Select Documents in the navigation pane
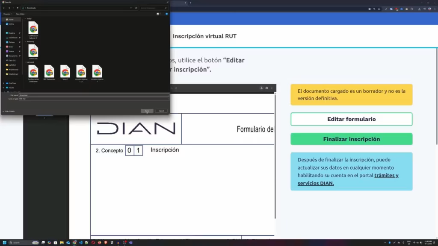438x246 pixels. (13, 56)
